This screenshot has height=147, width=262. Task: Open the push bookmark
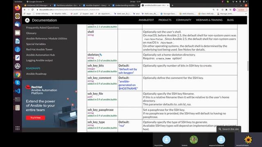pos(74,14)
